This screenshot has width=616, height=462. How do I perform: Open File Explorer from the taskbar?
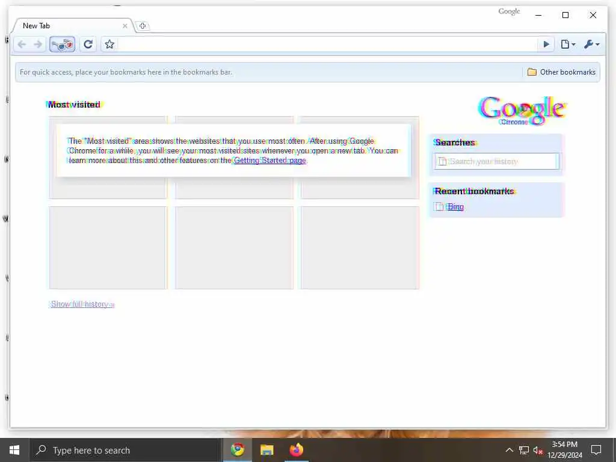click(x=266, y=450)
